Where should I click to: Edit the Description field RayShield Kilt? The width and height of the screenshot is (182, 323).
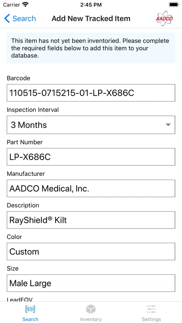tap(91, 220)
